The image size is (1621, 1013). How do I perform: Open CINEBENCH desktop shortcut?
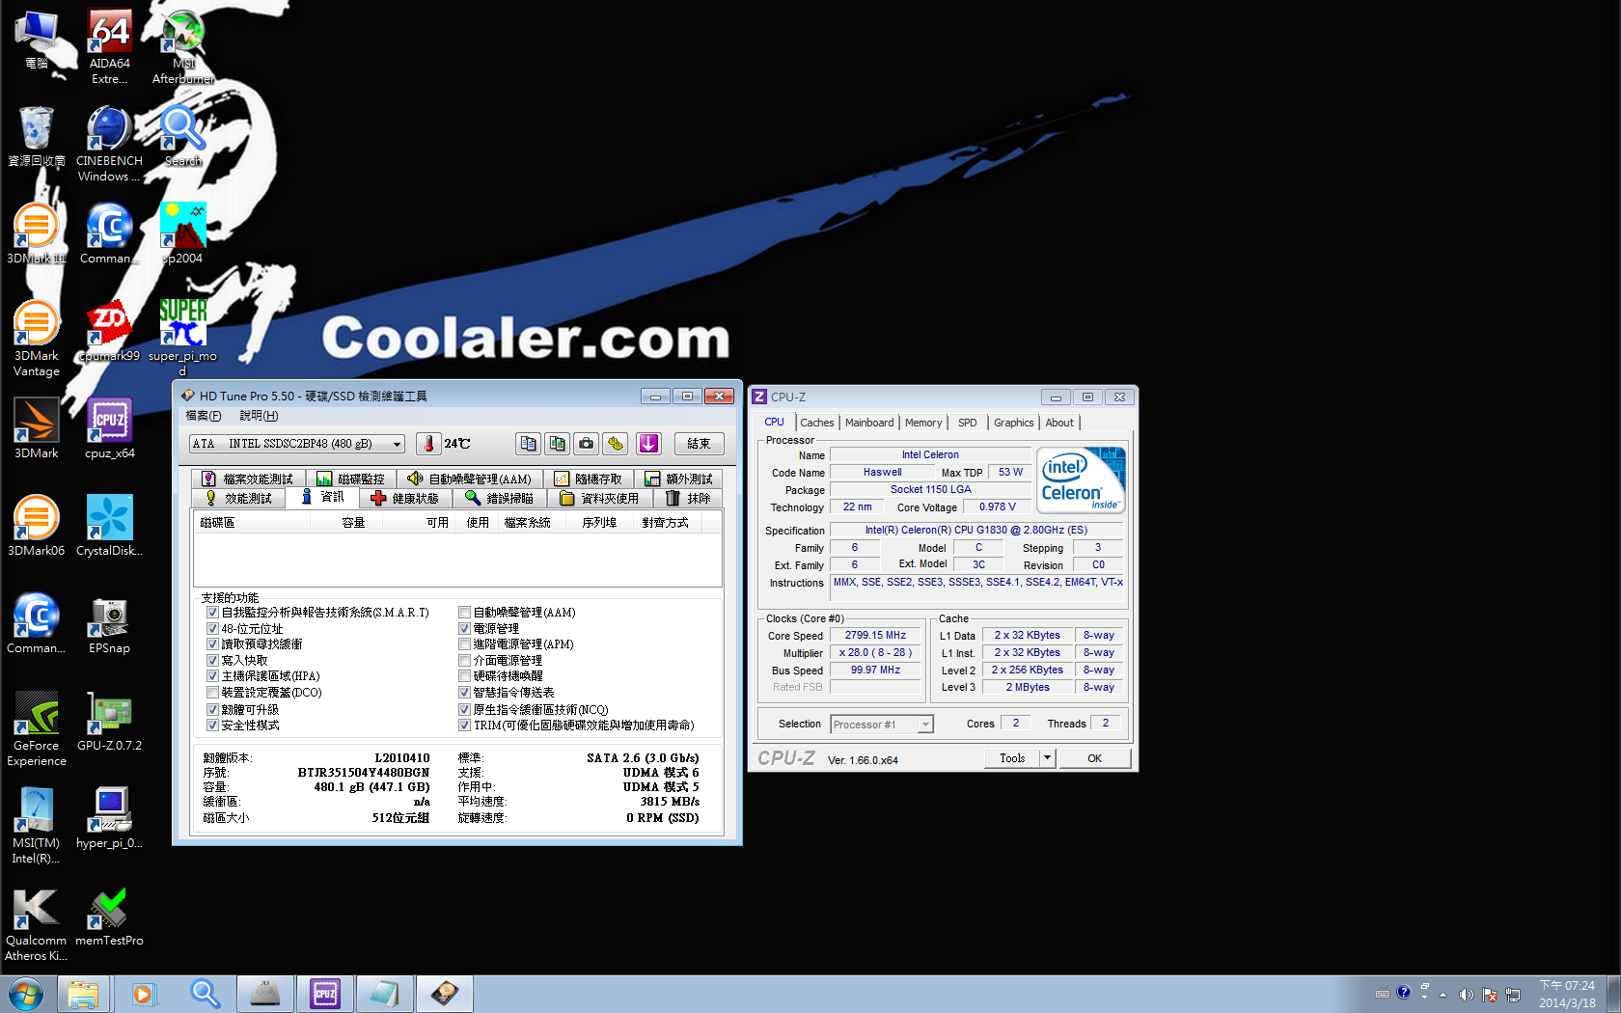point(109,143)
